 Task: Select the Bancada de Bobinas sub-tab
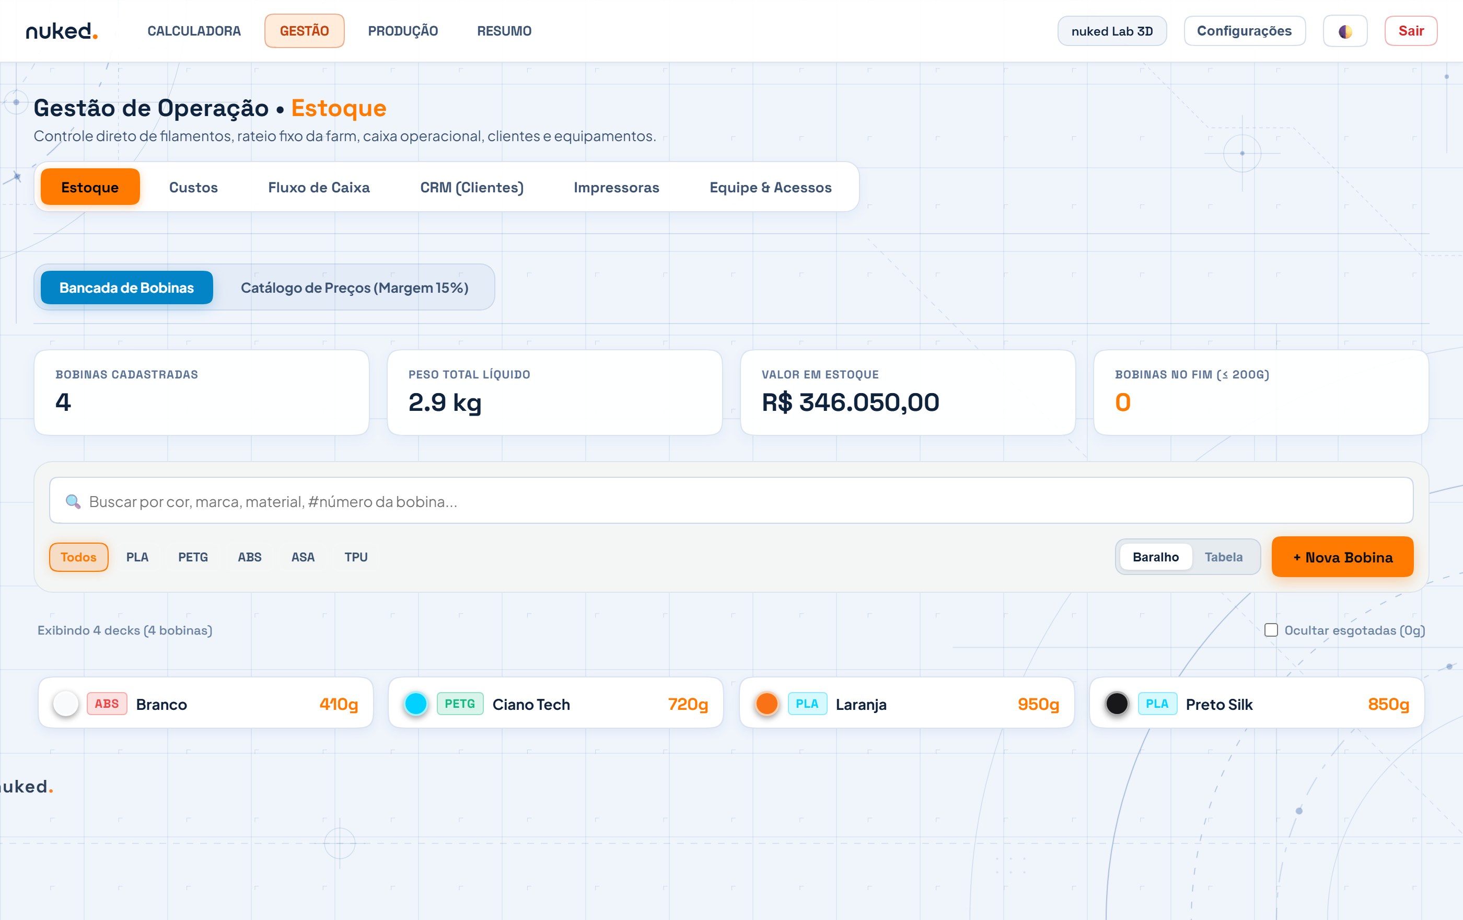tap(126, 287)
